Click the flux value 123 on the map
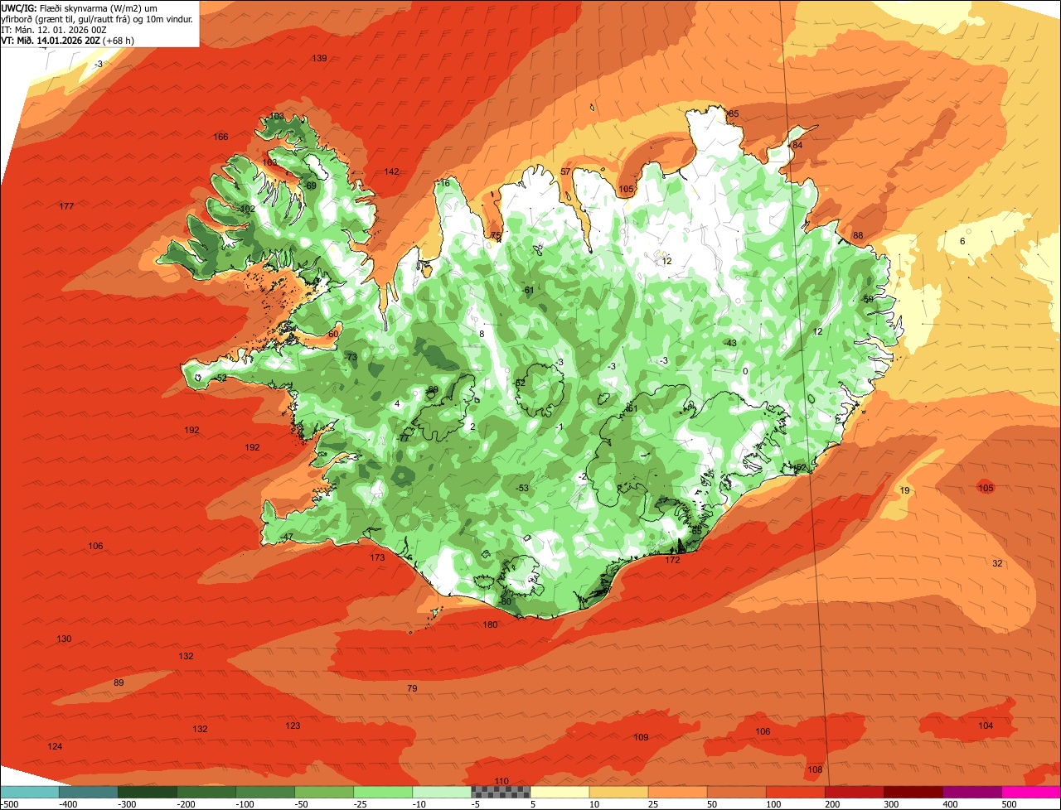Image resolution: width=1061 pixels, height=810 pixels. click(293, 726)
